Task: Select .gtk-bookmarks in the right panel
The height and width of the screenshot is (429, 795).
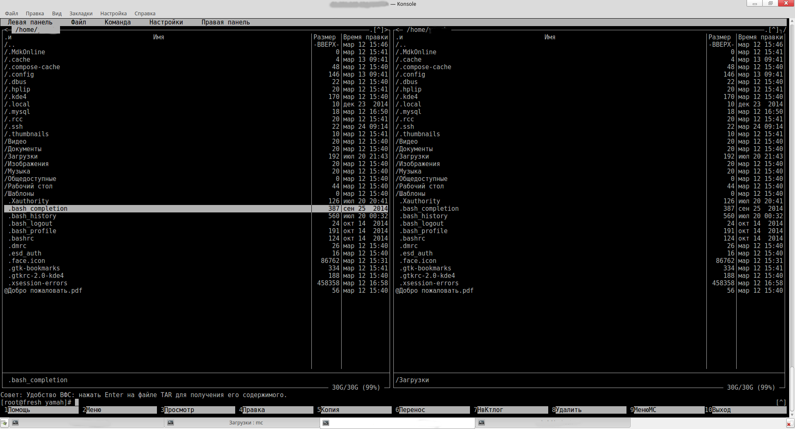Action: (x=589, y=268)
